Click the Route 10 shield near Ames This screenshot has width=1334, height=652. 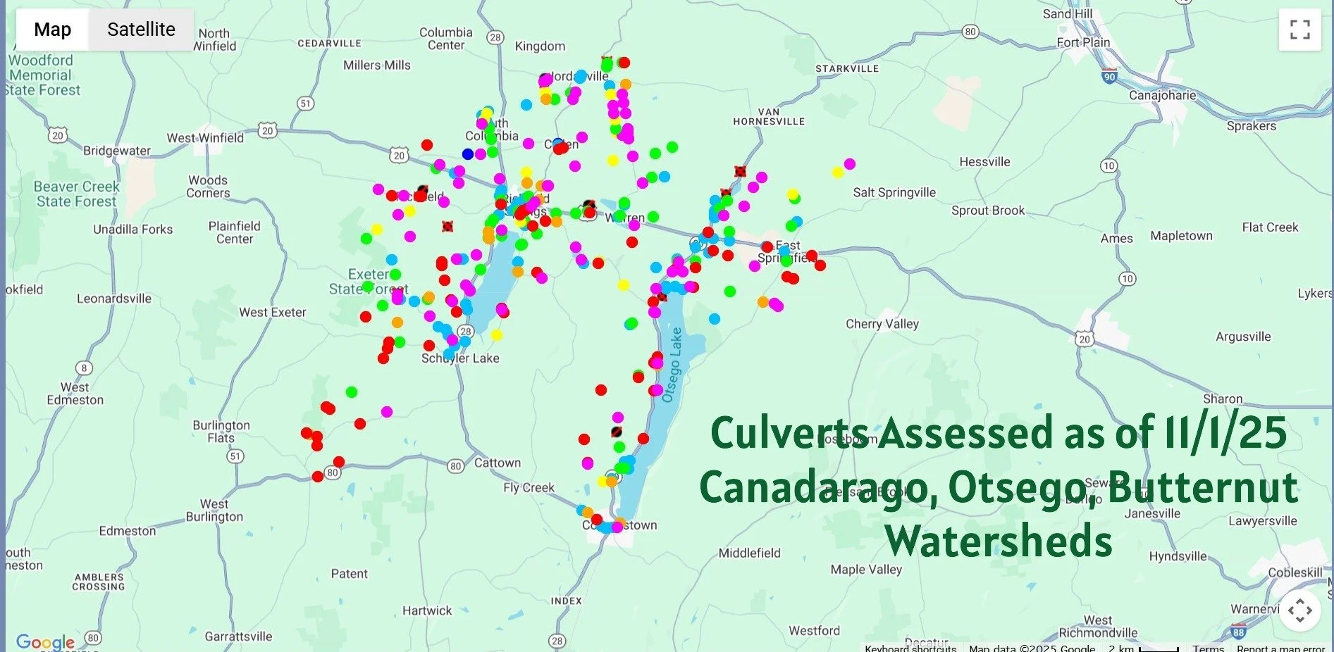[1128, 279]
